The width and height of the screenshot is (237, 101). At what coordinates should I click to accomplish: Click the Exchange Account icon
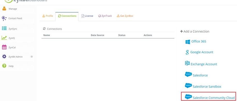point(187,63)
